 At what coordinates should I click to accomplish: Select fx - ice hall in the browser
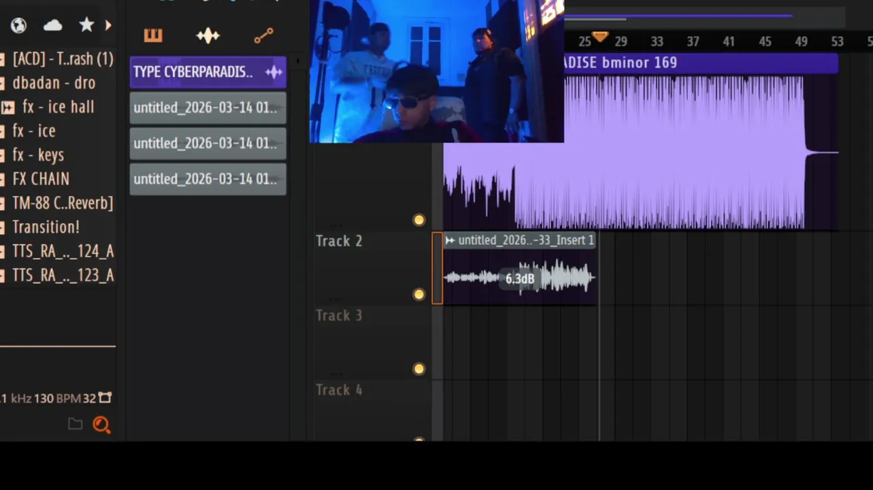pos(58,107)
